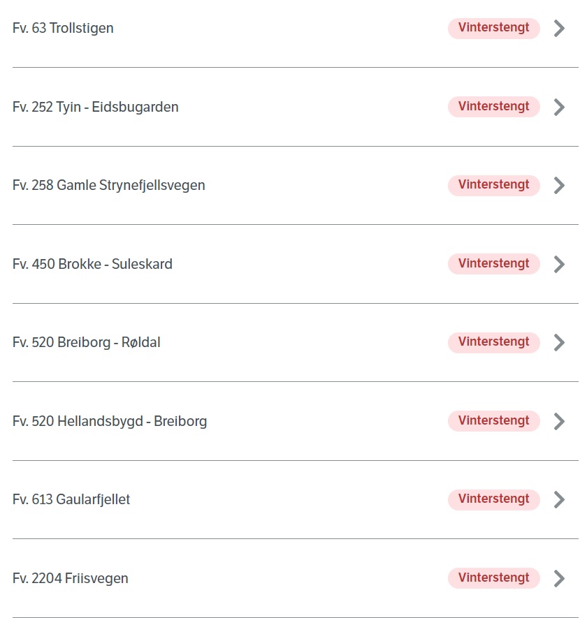Click arrow icon beside Breiborg - Røldal
This screenshot has width=587, height=618.
559,342
